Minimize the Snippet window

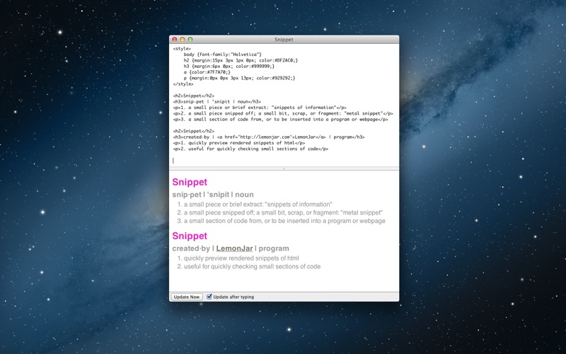[x=183, y=40]
